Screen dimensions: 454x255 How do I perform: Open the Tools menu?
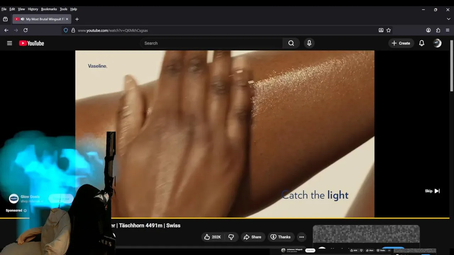click(63, 9)
